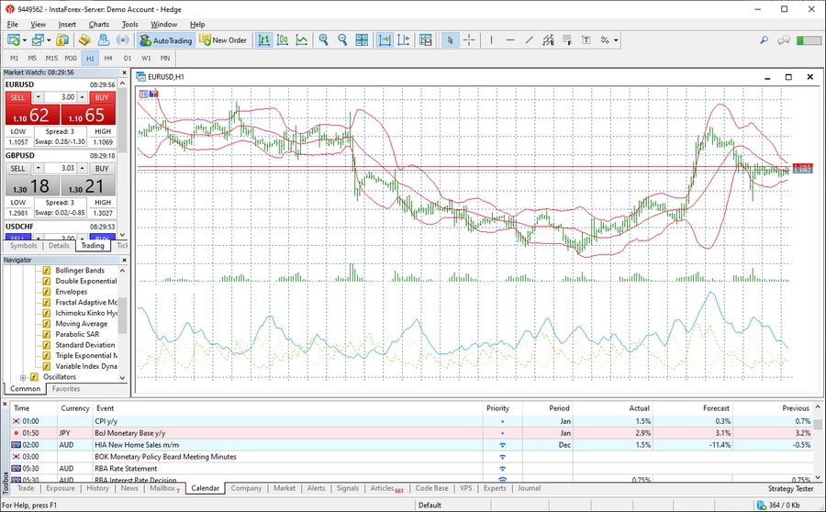Click the search magnifier icon
The width and height of the screenshot is (826, 512).
click(x=764, y=40)
